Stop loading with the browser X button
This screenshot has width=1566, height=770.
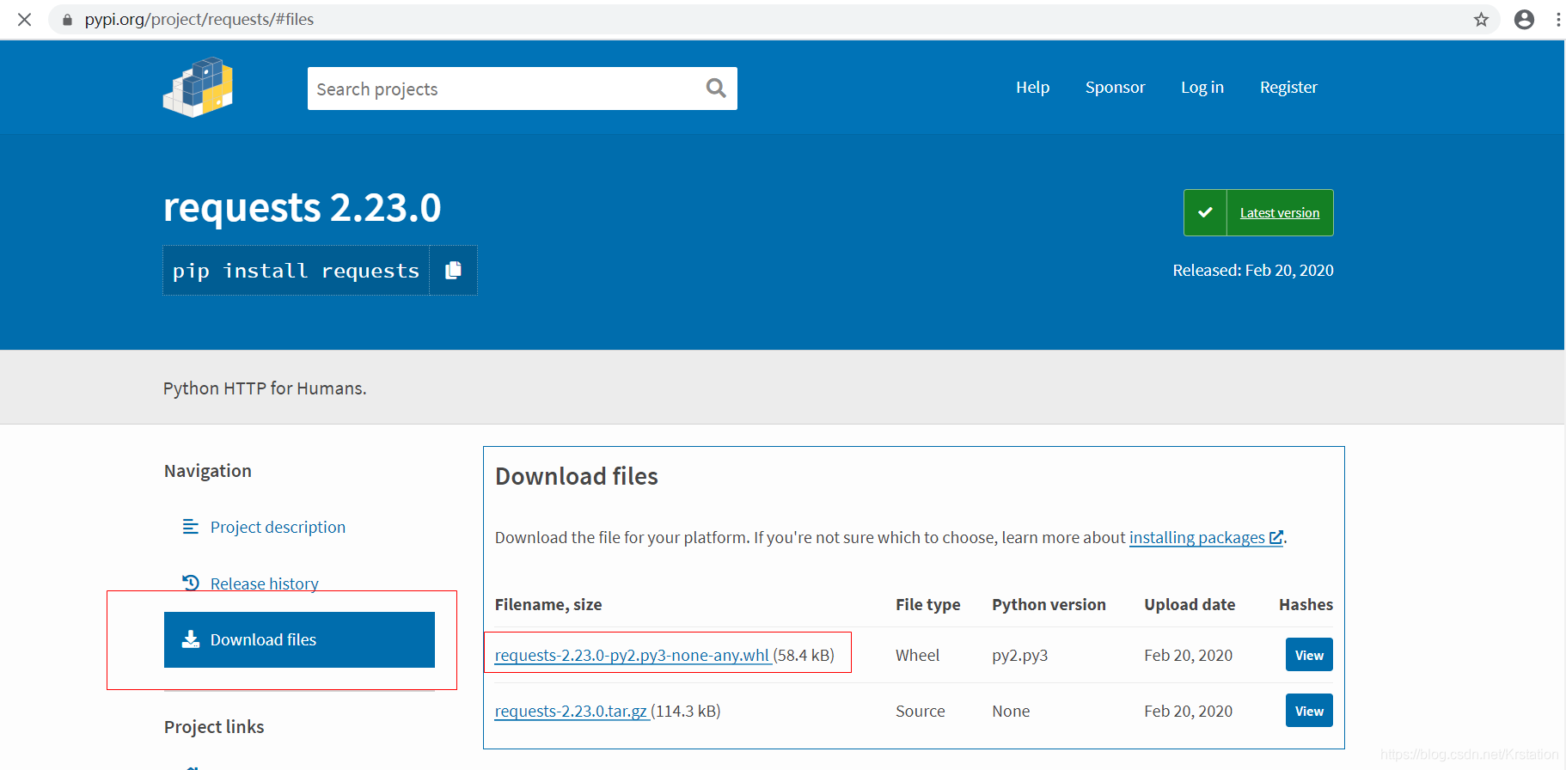click(x=24, y=19)
